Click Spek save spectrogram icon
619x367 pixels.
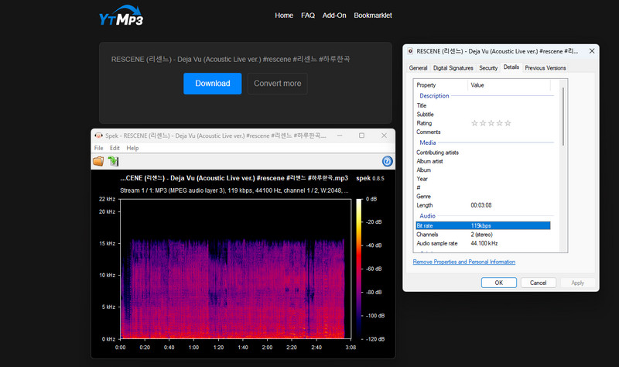pyautogui.click(x=113, y=161)
